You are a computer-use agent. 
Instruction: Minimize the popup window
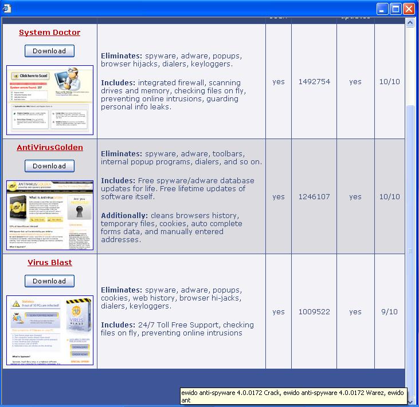tap(382, 9)
